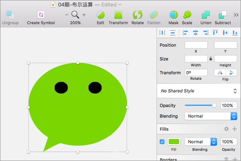Click the Ungroup toolbar icon
Image resolution: width=241 pixels, height=161 pixels.
pos(11,15)
